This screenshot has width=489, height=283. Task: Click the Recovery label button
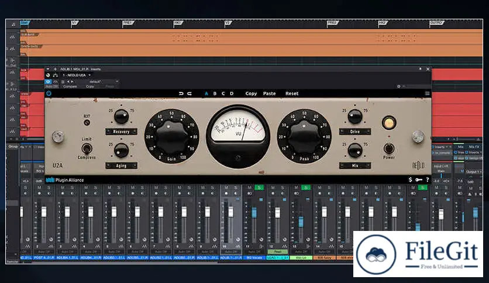coord(121,132)
